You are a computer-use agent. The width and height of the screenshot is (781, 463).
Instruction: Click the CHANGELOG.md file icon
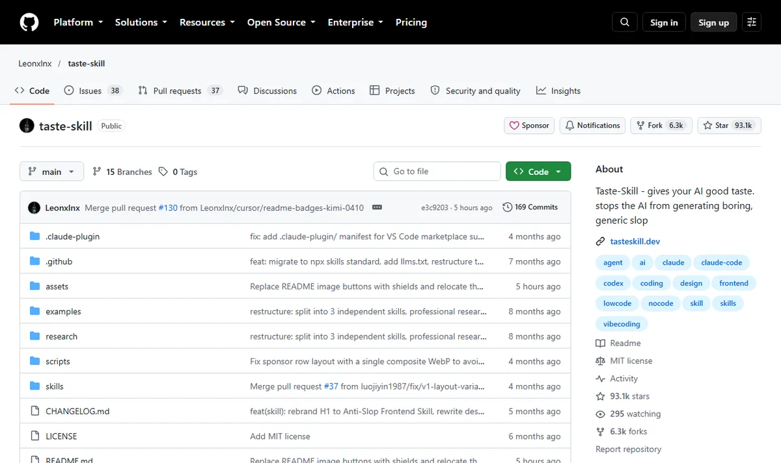(35, 411)
